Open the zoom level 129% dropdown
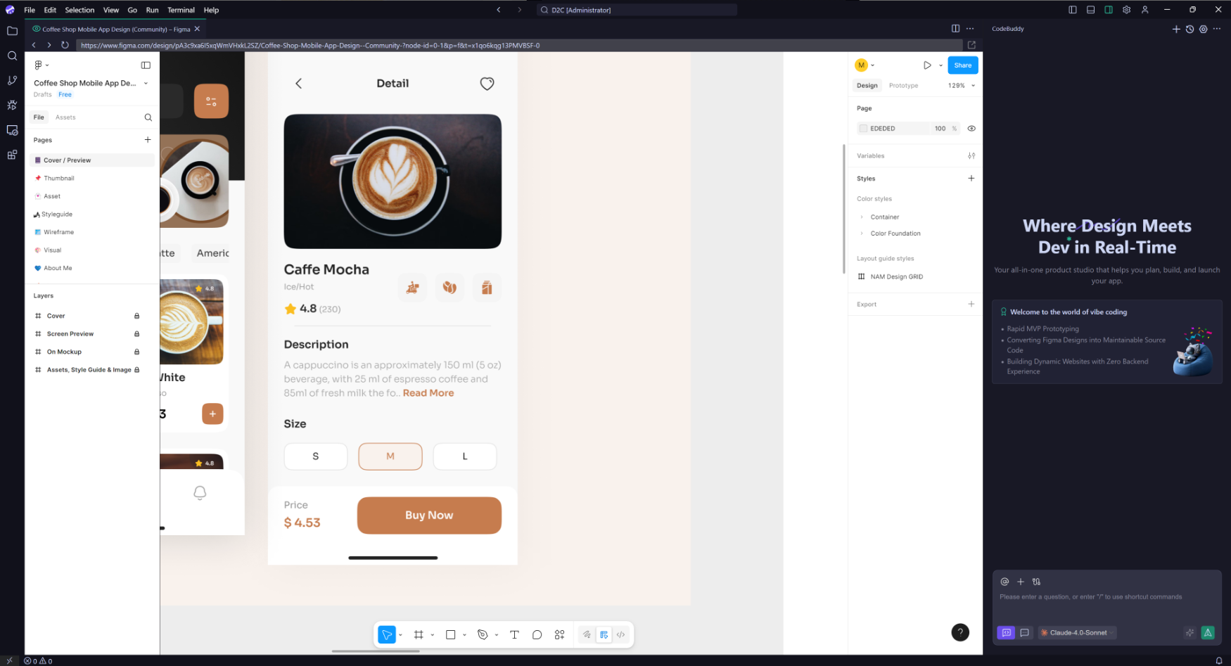 [x=961, y=86]
